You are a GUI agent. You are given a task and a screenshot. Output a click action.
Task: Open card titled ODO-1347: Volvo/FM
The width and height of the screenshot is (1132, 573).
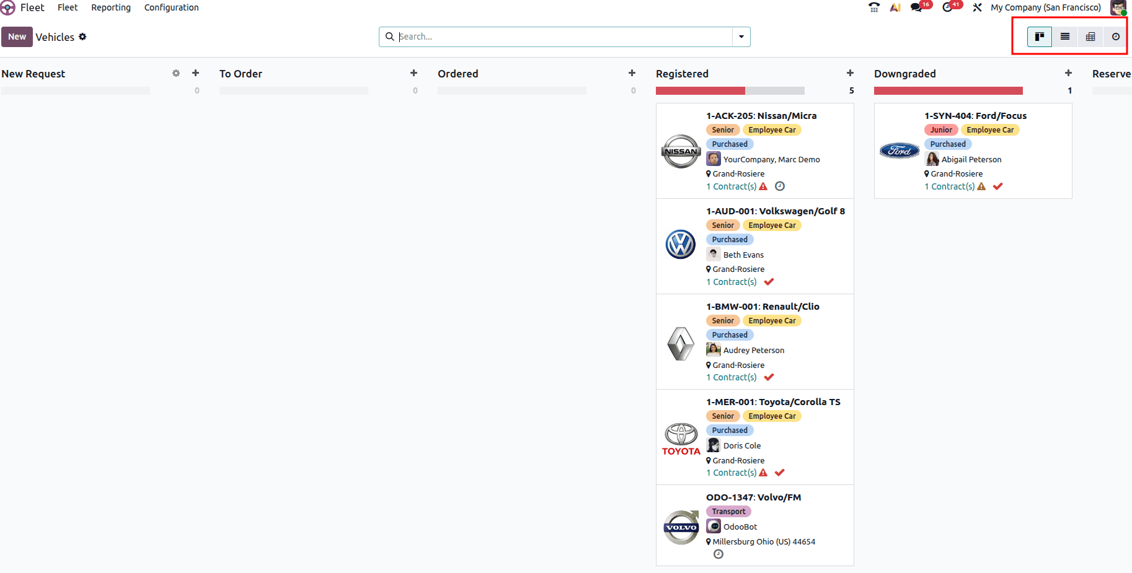753,497
